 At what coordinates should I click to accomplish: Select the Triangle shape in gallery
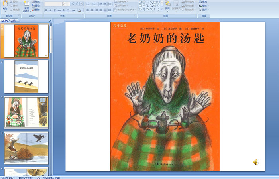pos(144,6)
